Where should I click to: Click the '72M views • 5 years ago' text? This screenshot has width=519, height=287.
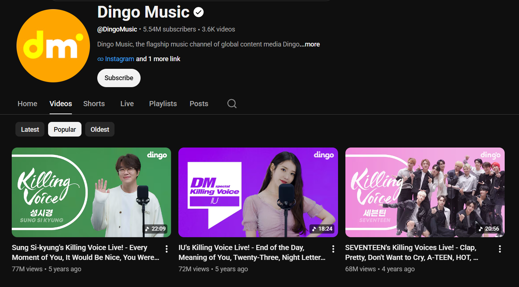click(213, 269)
